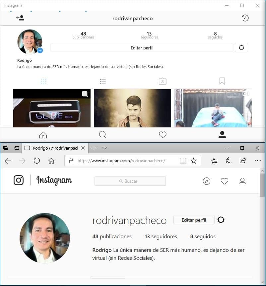Viewport: 266px width, 286px height.
Task: Open Explore with the compass icon on Instagram web
Action: click(207, 181)
